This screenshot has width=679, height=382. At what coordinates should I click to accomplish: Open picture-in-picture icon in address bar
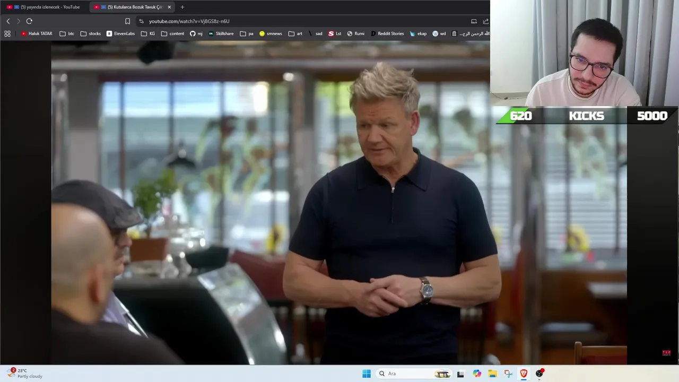[x=474, y=21]
